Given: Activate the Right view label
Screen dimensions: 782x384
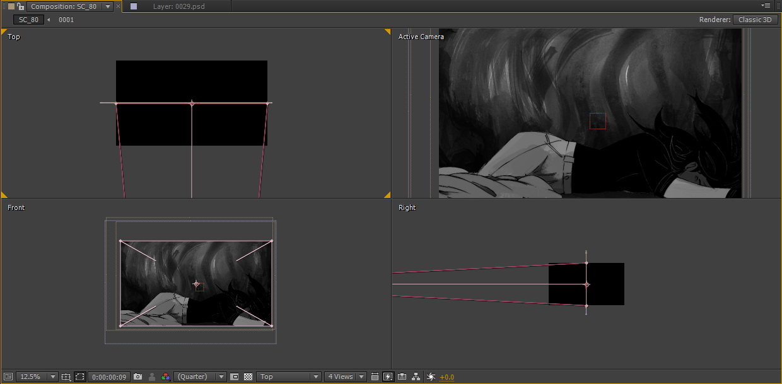Looking at the screenshot, I should click(407, 207).
